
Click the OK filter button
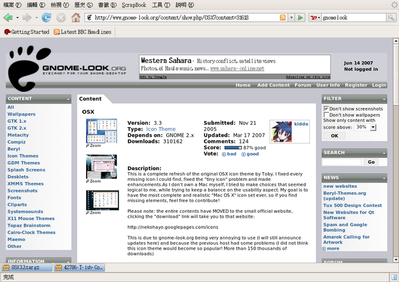click(x=334, y=136)
